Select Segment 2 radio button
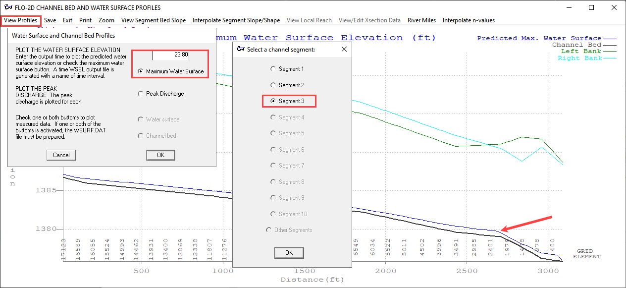 273,85
